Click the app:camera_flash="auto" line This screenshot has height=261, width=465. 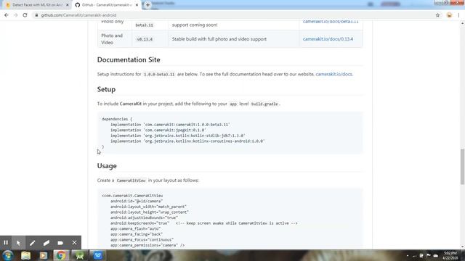click(x=136, y=229)
